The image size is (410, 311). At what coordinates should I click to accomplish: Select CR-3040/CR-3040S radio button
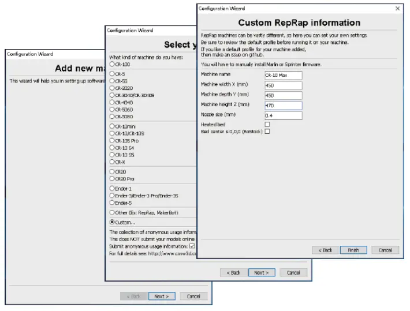(x=112, y=95)
